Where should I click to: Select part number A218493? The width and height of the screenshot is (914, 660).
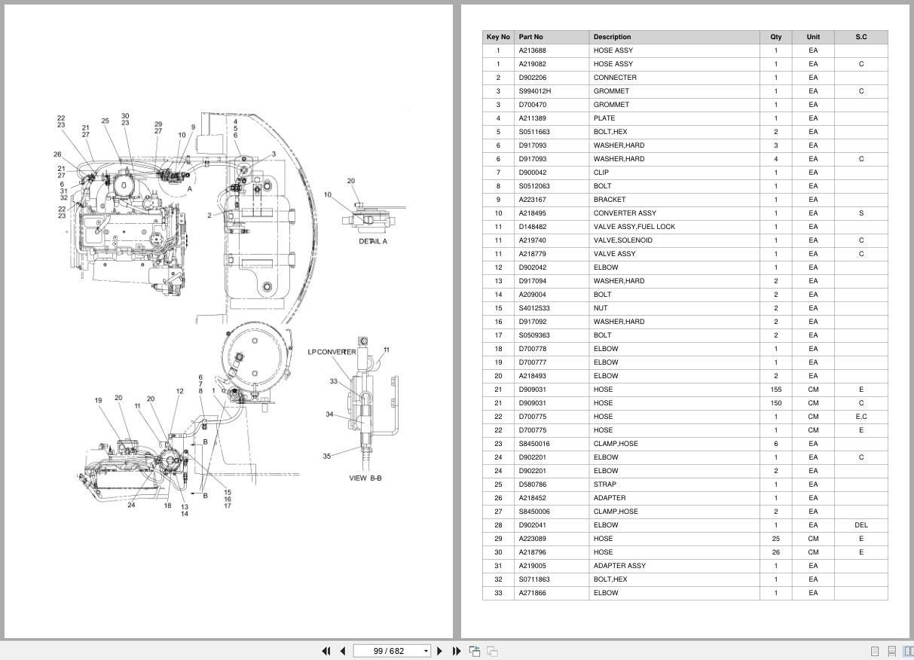coord(533,376)
